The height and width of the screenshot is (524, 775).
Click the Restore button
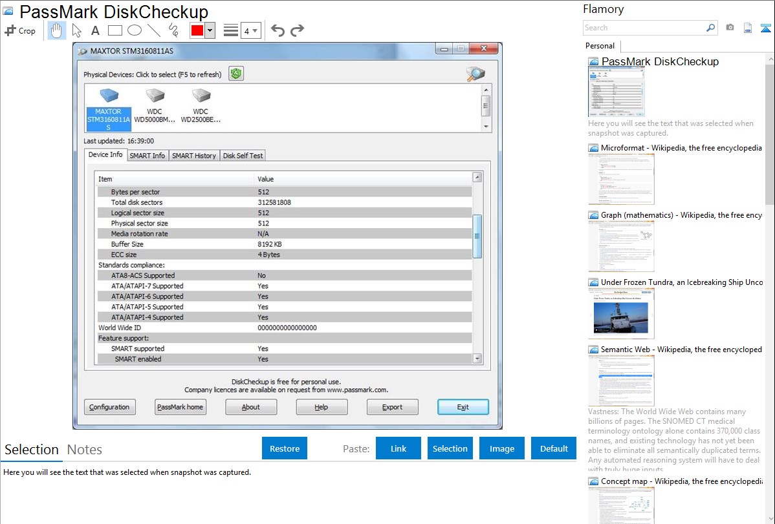[285, 448]
